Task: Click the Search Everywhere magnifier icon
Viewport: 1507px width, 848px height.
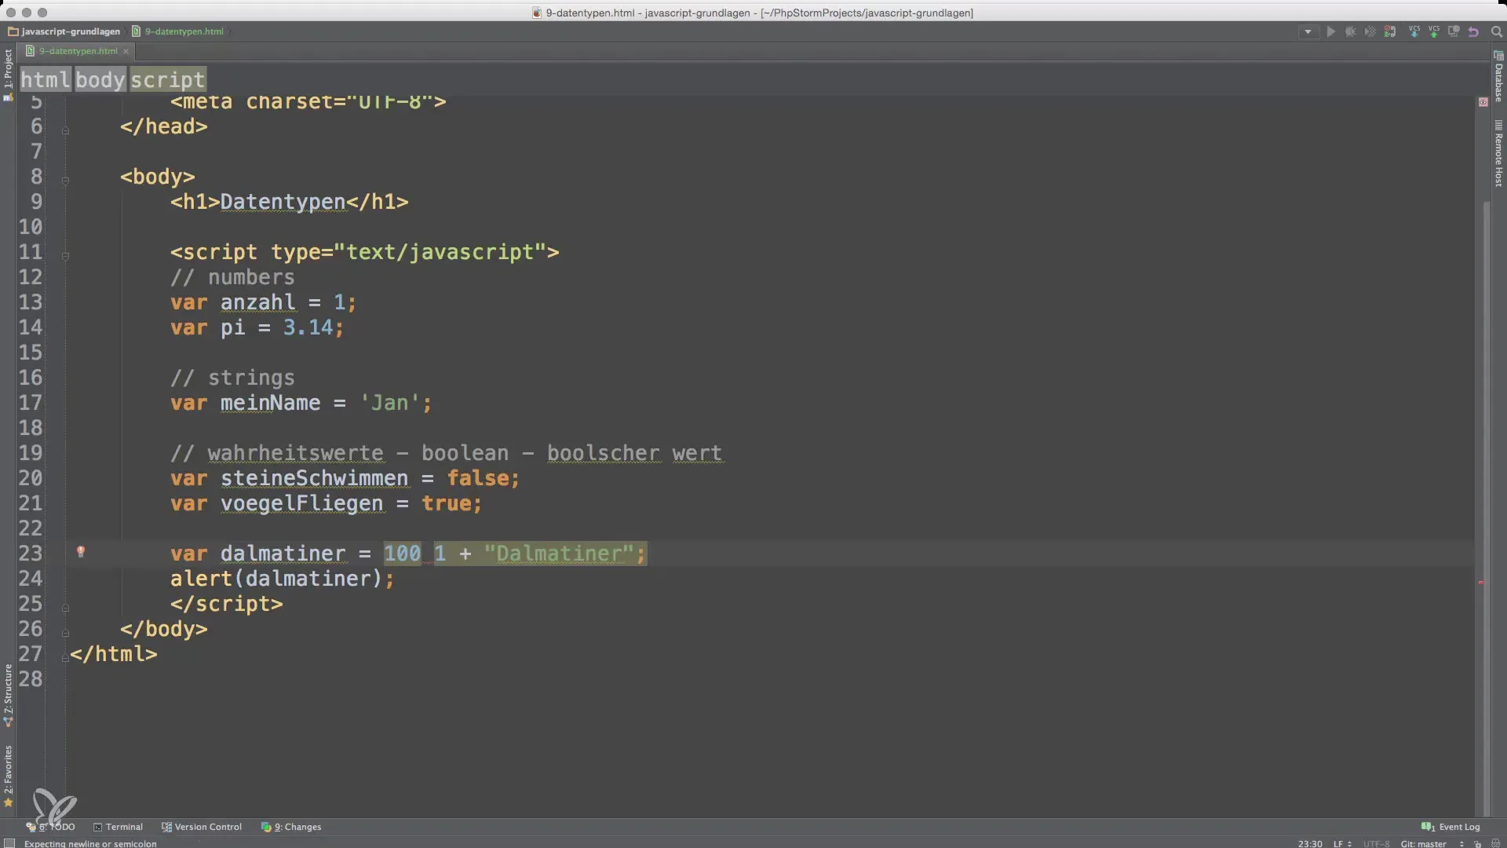Action: 1496,32
